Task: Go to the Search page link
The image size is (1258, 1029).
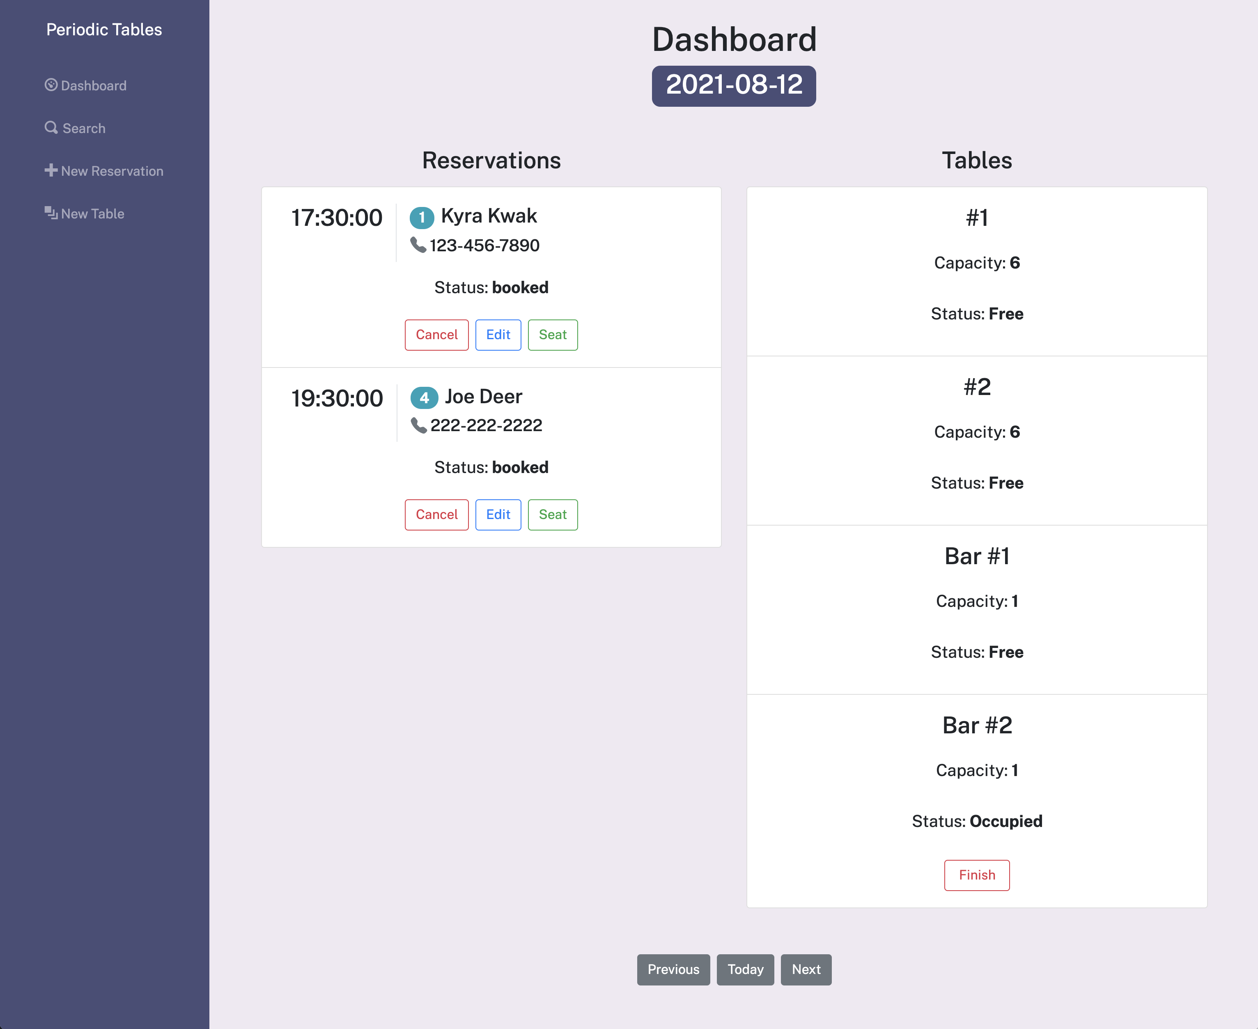Action: pos(83,129)
